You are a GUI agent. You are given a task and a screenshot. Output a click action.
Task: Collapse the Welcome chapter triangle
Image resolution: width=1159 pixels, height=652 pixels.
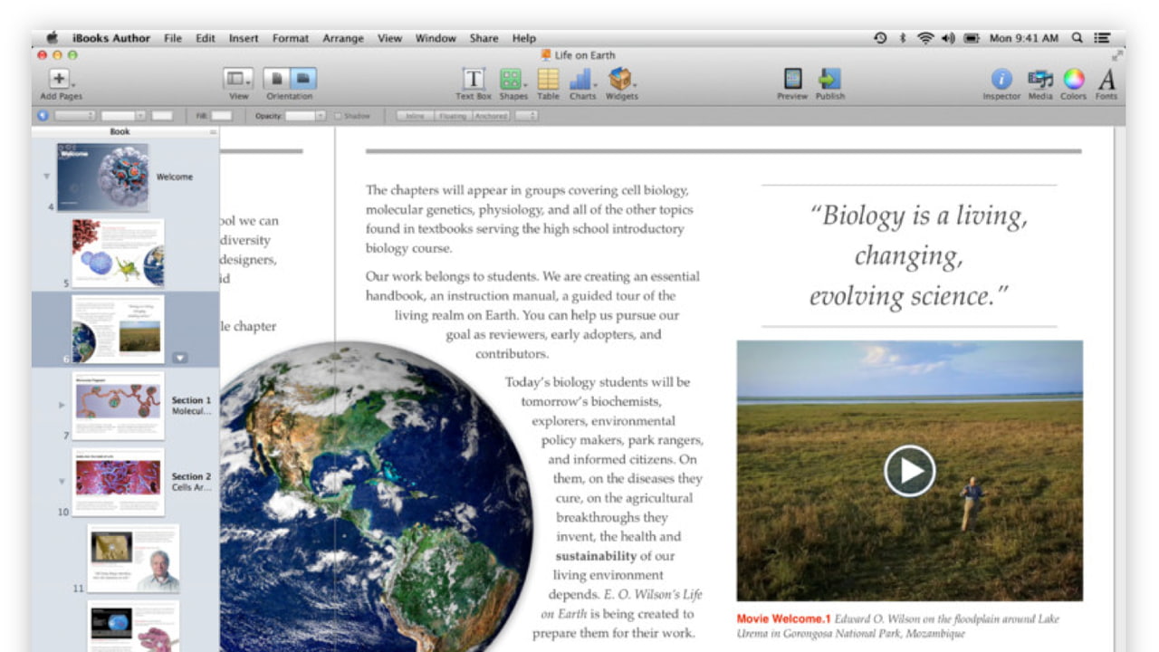tap(47, 177)
